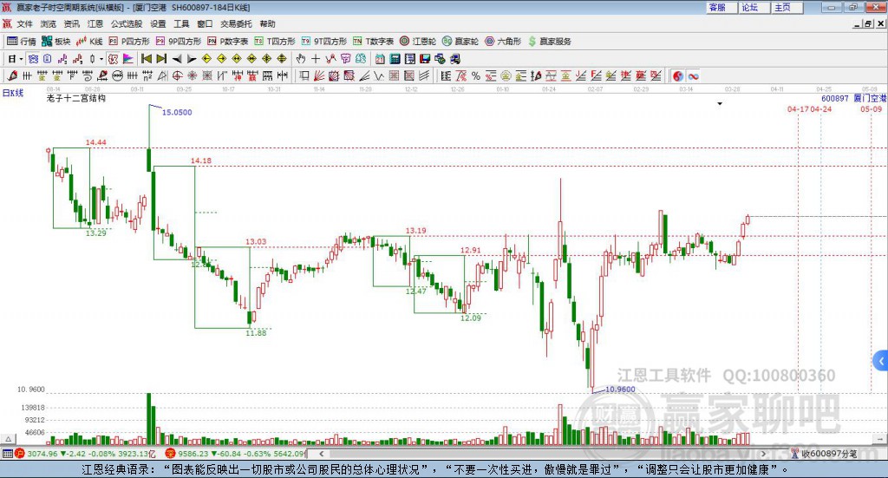Viewport: 888px width, 478px height.
Task: Toggle the yin-yang tai chi indicator
Action: point(678,75)
